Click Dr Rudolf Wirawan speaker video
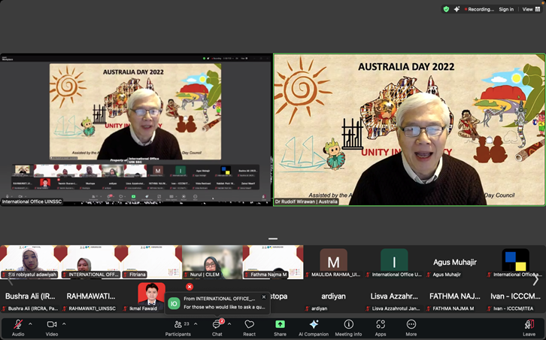 [x=409, y=129]
